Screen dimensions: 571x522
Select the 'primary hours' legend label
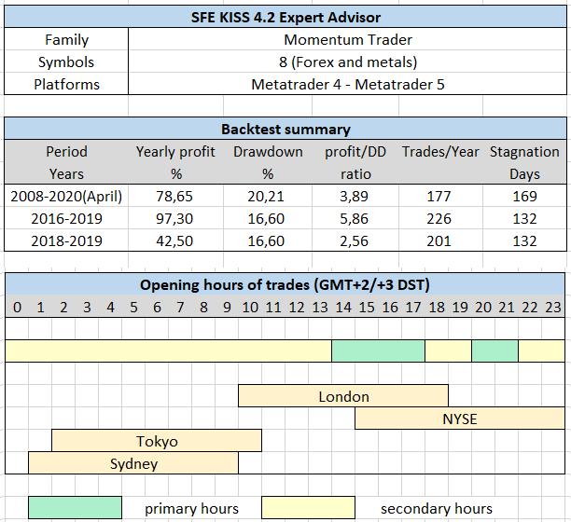pyautogui.click(x=191, y=509)
